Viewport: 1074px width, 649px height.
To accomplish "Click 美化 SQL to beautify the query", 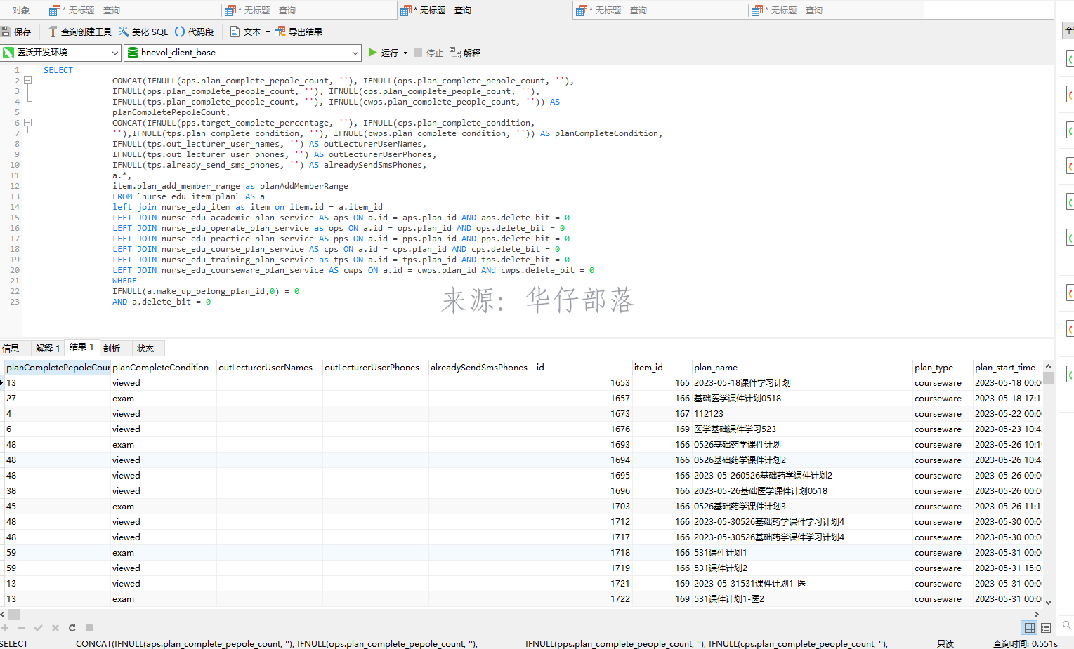I will click(143, 32).
